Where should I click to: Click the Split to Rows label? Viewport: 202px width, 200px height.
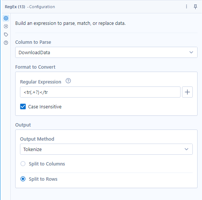[x=43, y=179]
